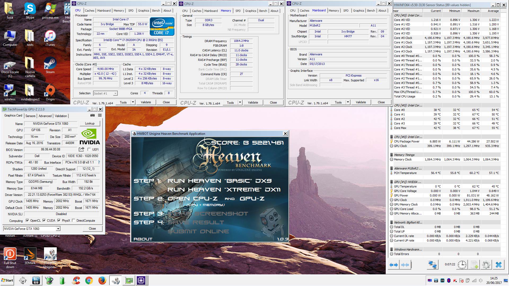509x286 pixels.
Task: Click Close button in GPU-Z
Action: click(92, 229)
